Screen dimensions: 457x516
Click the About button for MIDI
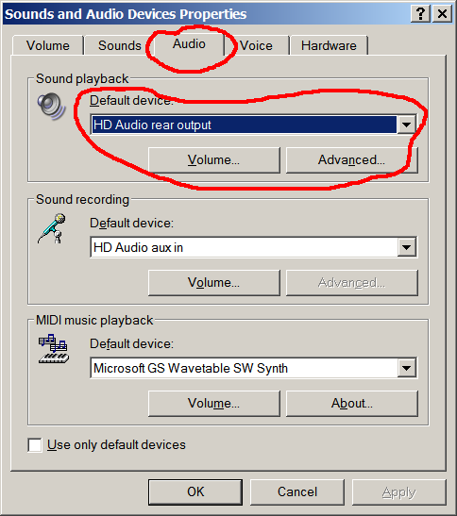point(352,404)
